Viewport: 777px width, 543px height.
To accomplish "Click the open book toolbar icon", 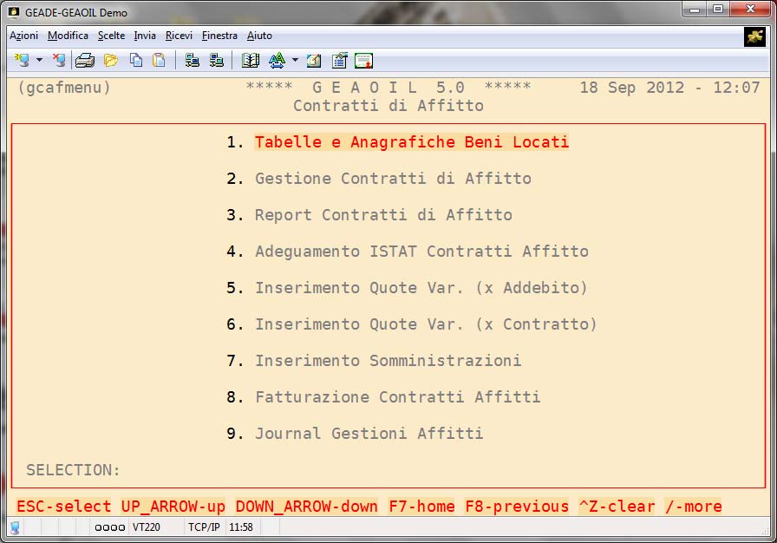I will click(251, 60).
